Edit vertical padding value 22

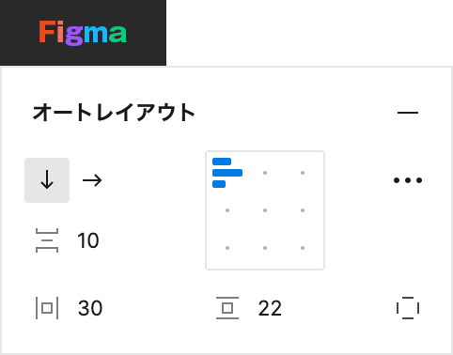point(270,308)
